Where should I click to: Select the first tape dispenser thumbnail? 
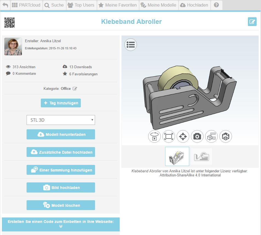[177, 156]
